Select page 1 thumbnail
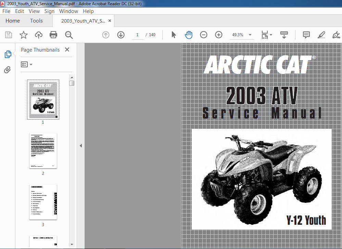342x249 pixels. coord(43,99)
